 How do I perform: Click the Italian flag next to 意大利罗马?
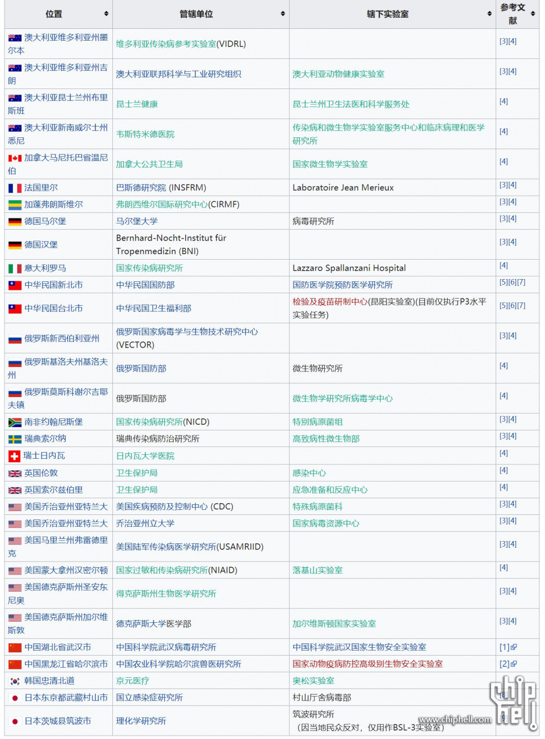pyautogui.click(x=15, y=269)
